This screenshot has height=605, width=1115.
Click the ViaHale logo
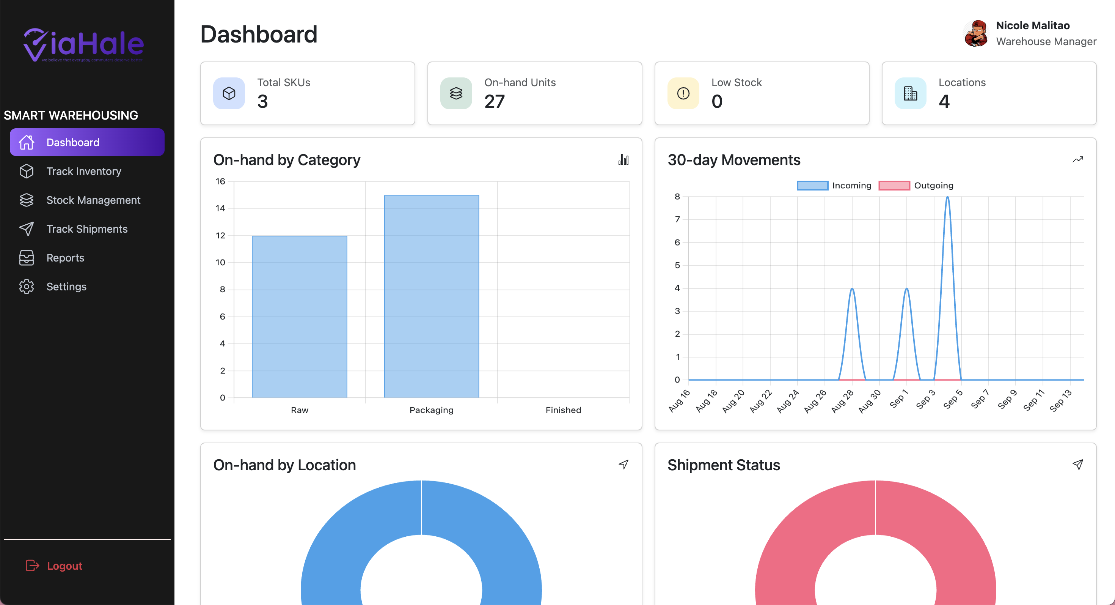point(83,45)
